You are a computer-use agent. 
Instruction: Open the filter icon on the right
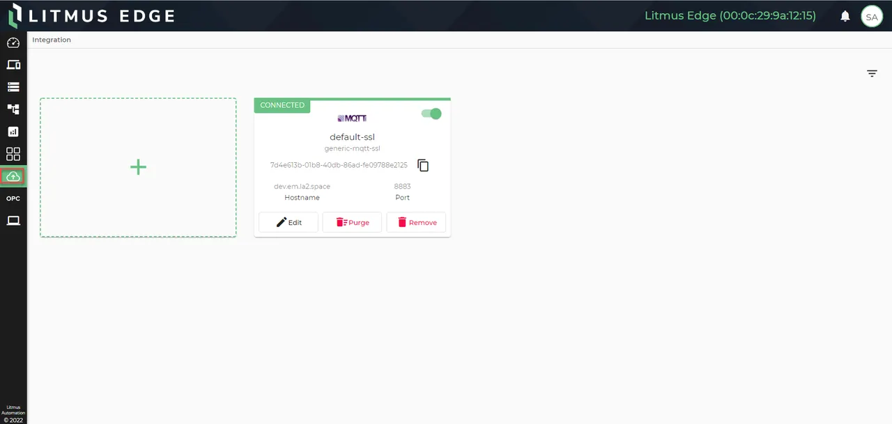coord(872,73)
